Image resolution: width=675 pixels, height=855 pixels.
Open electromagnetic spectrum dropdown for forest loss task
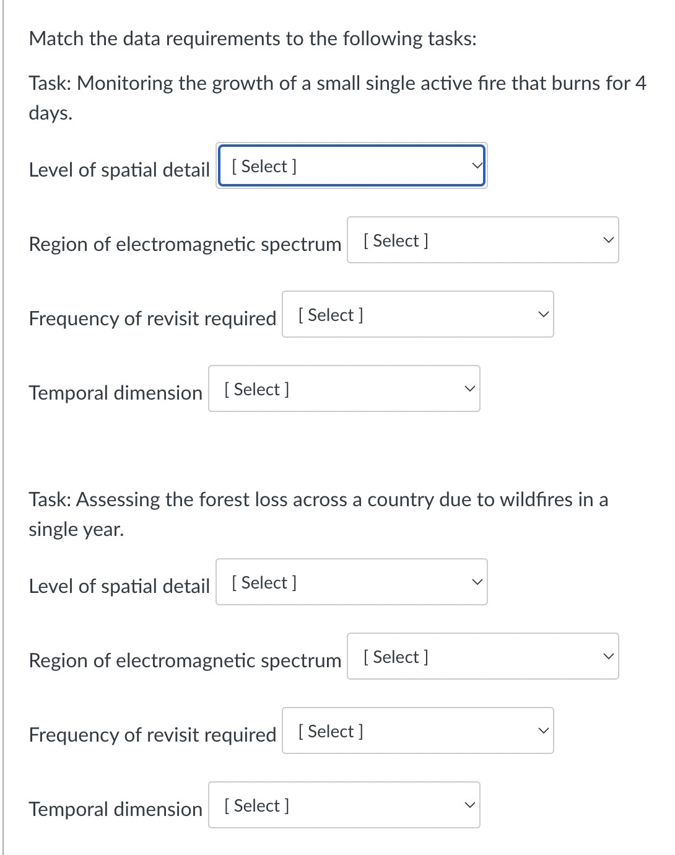(482, 656)
